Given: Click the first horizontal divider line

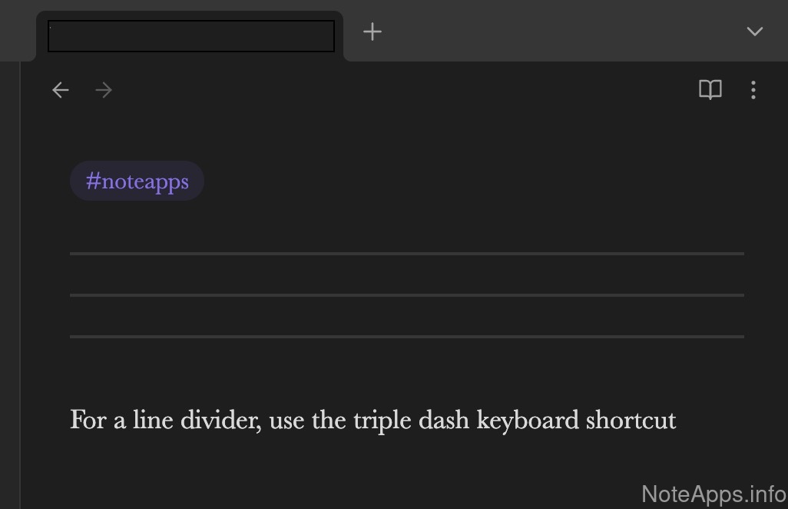Looking at the screenshot, I should (407, 253).
